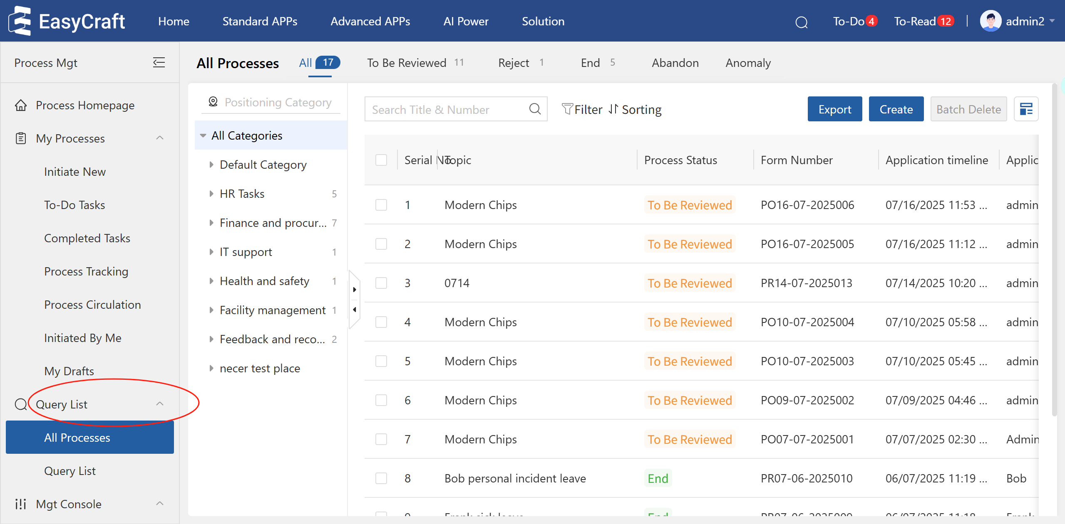Open the admin2 user dropdown arrow

[1053, 21]
